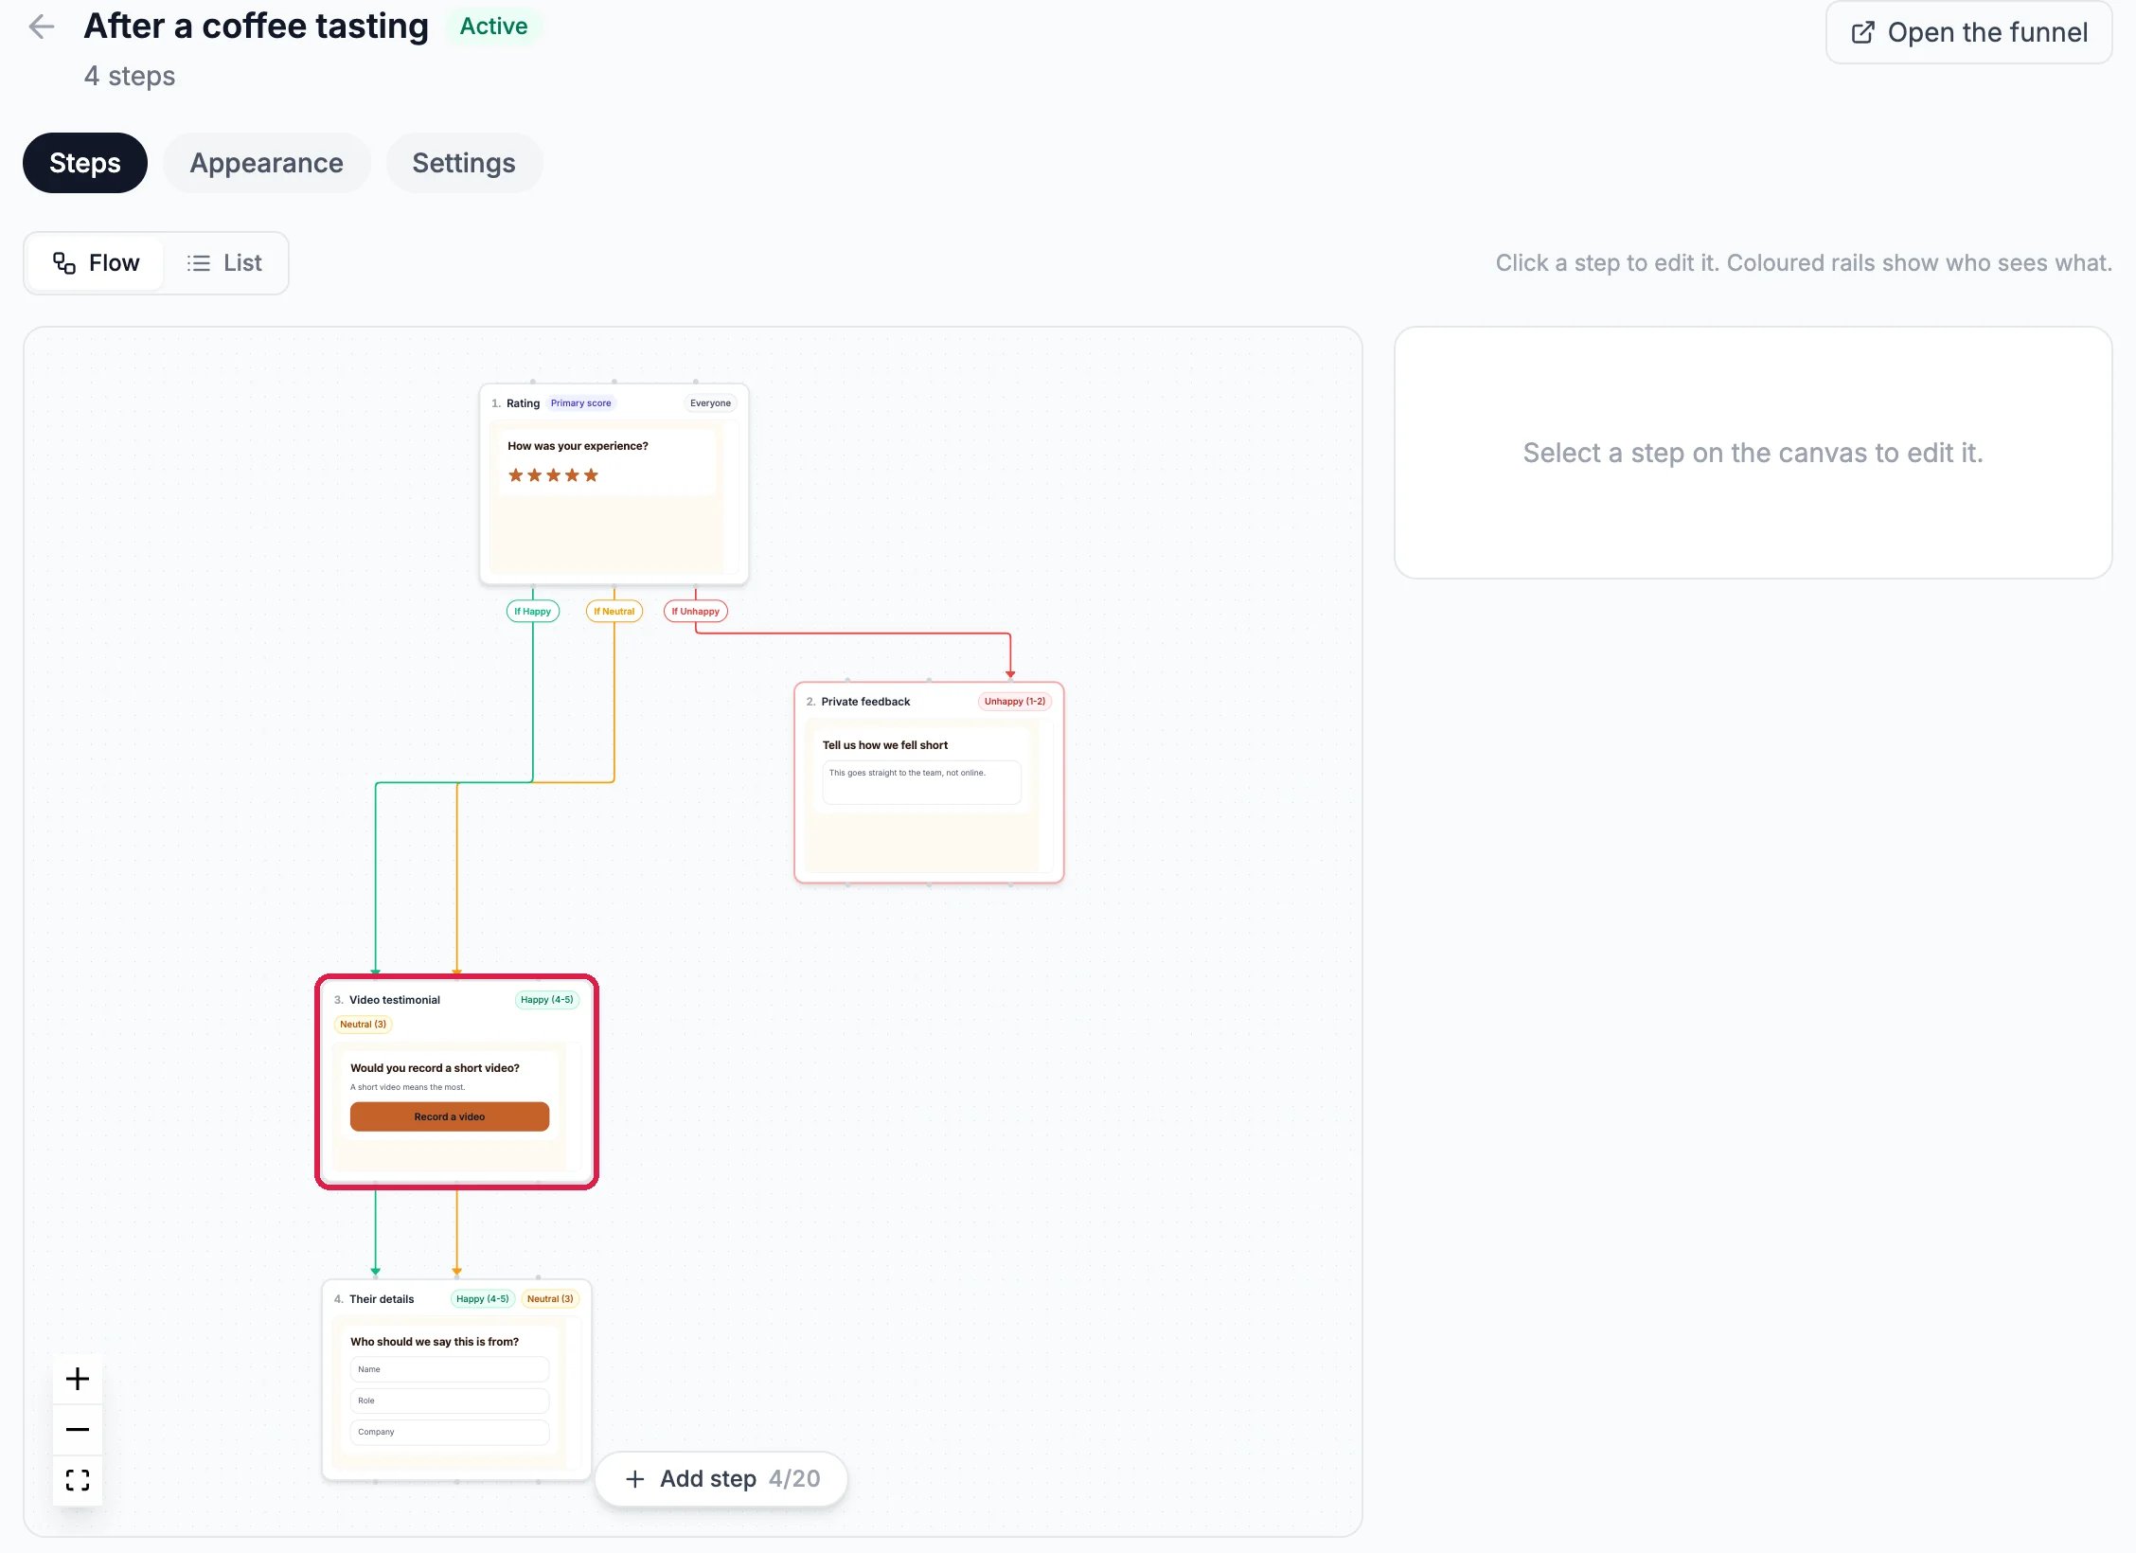Viewport: 2136px width, 1553px height.
Task: Click the five-star rating in Rating step
Action: pyautogui.click(x=553, y=475)
